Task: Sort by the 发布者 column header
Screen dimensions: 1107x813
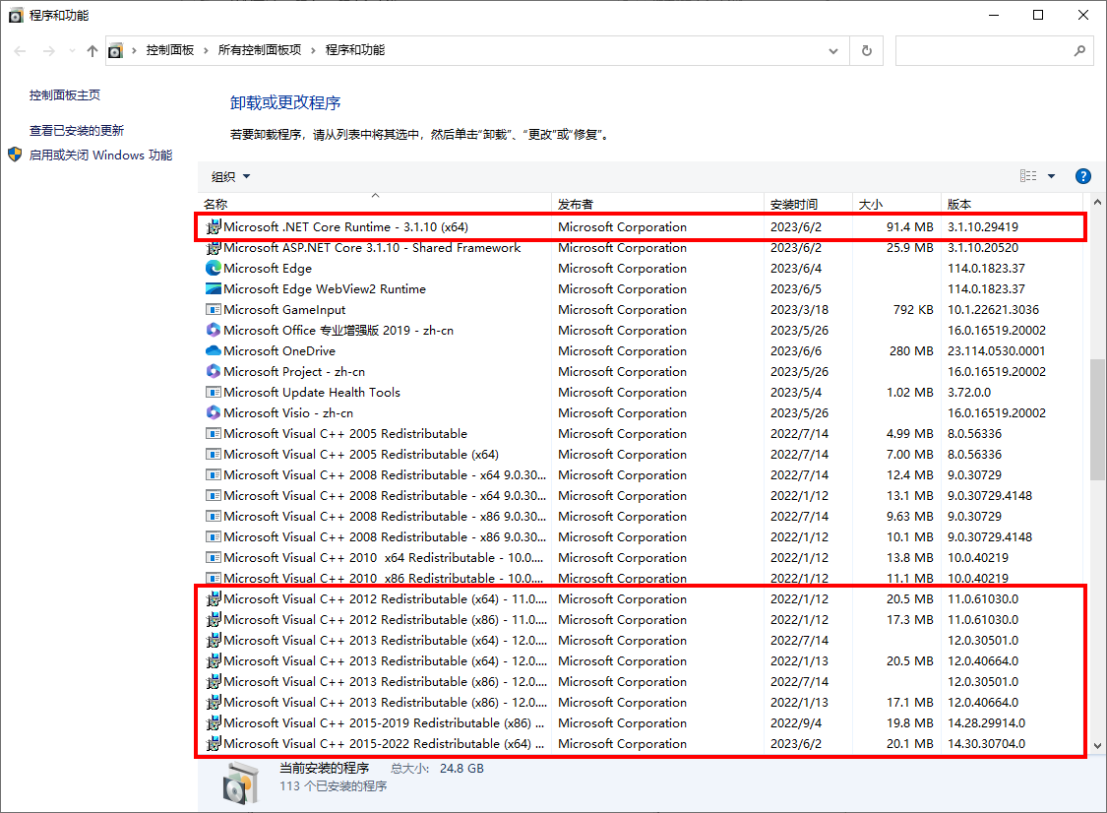Action: [657, 204]
